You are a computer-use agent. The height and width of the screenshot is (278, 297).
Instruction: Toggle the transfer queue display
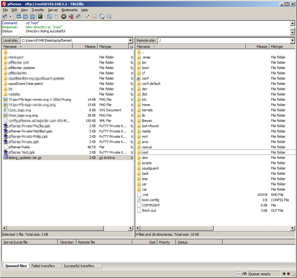coord(40,17)
